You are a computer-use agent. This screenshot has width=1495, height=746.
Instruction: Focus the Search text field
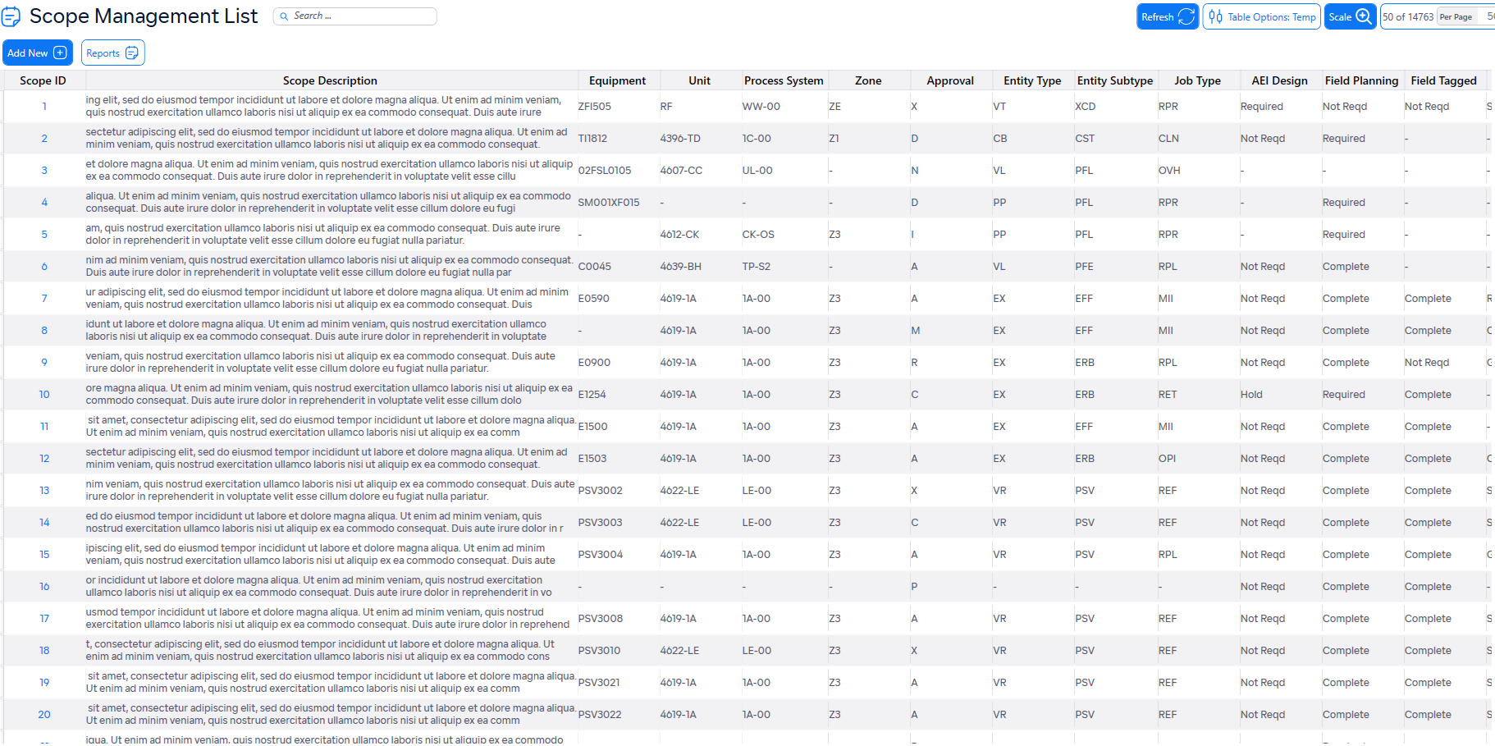click(x=361, y=16)
